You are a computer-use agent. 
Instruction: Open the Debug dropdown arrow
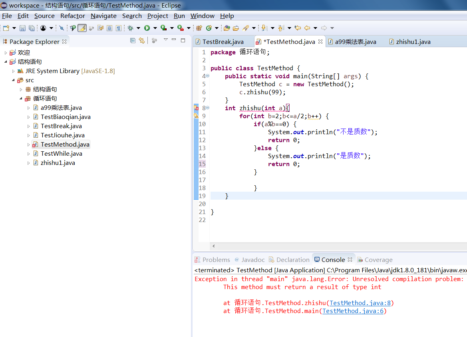(138, 28)
